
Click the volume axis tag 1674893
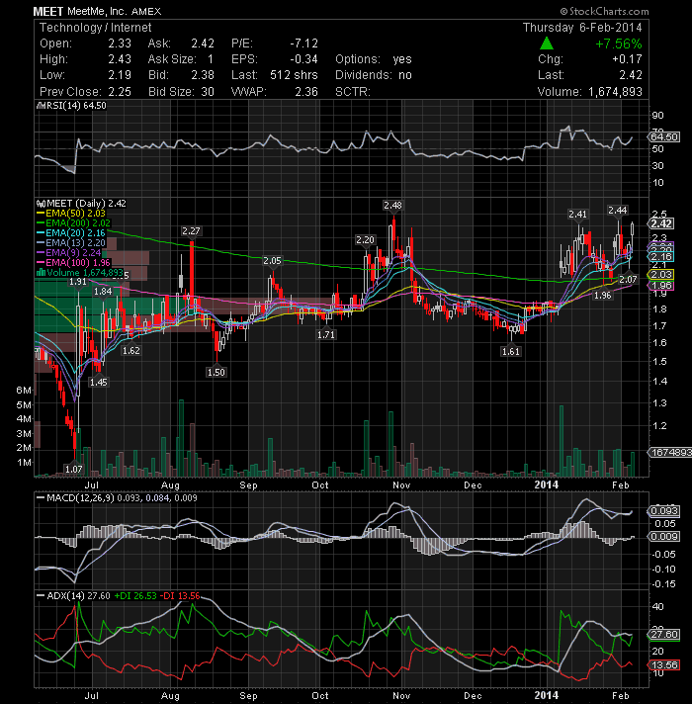670,453
